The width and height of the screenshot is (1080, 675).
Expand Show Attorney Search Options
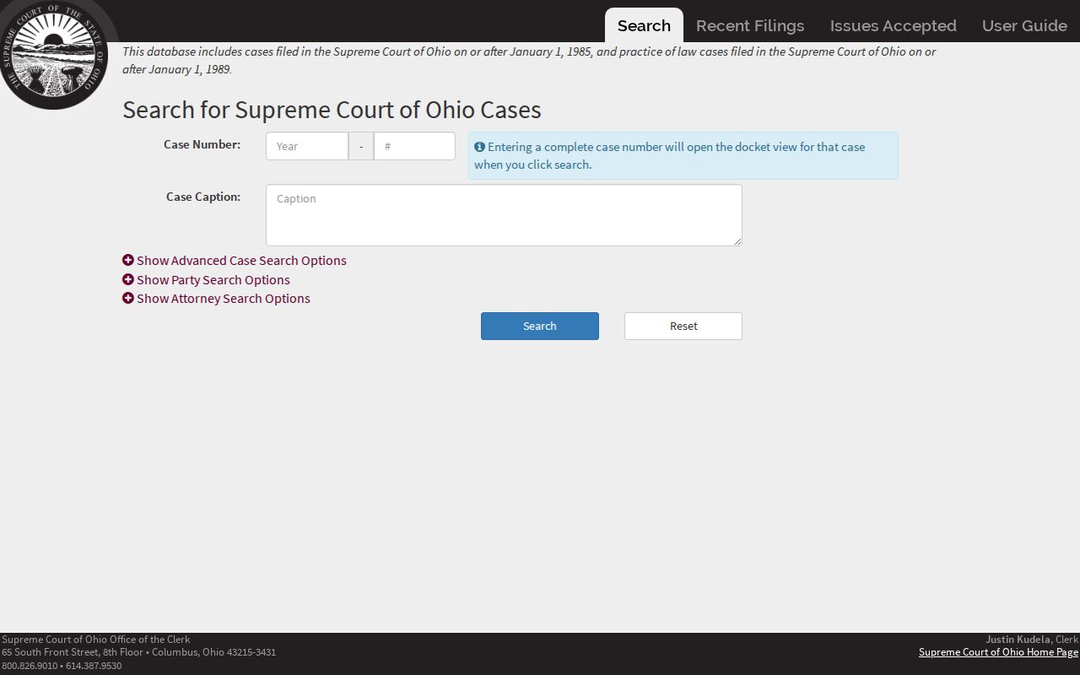tap(216, 299)
